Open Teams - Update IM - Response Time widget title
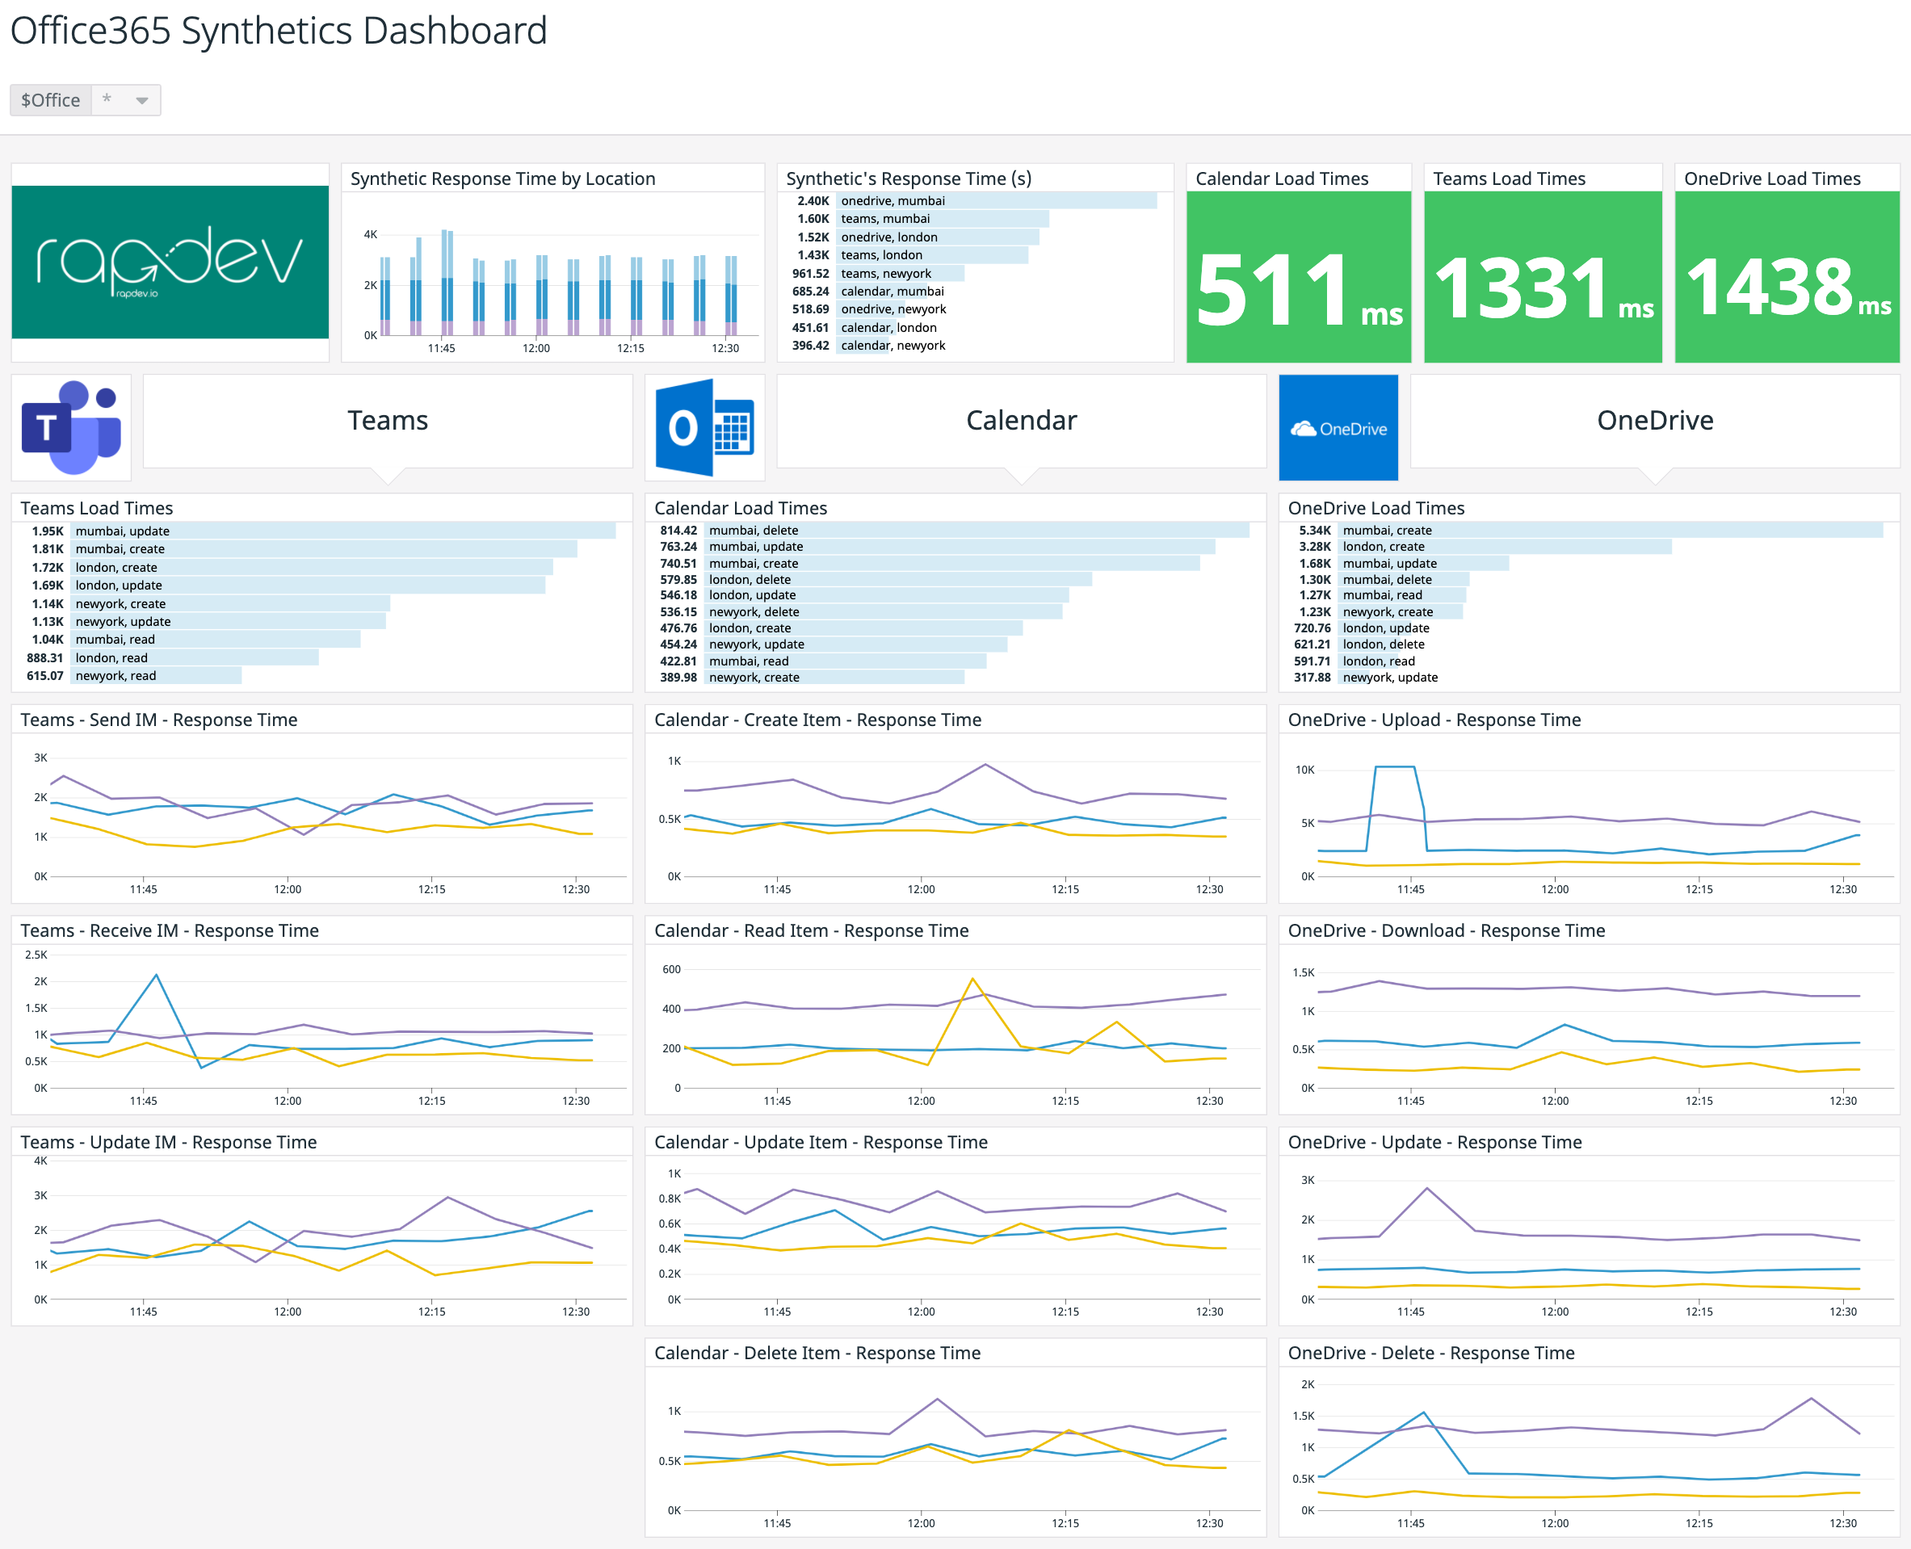1911x1549 pixels. point(169,1142)
